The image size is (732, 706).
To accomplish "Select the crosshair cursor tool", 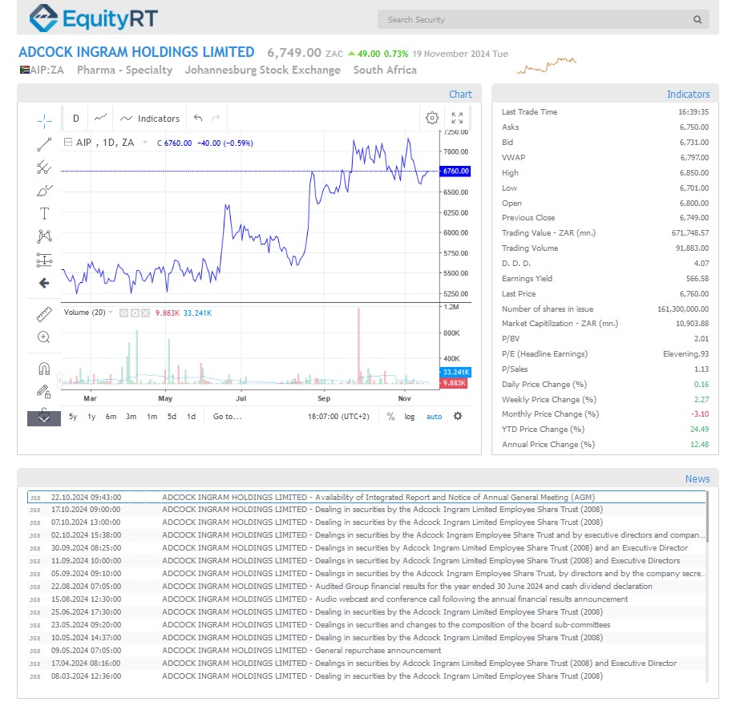I will (x=44, y=121).
